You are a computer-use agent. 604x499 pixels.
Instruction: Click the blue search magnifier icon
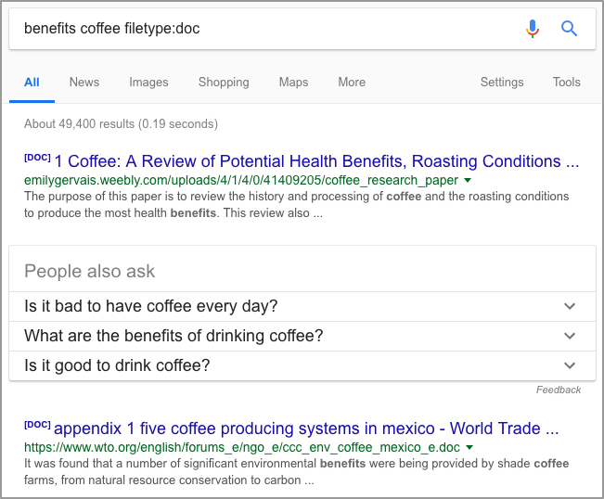coord(569,29)
